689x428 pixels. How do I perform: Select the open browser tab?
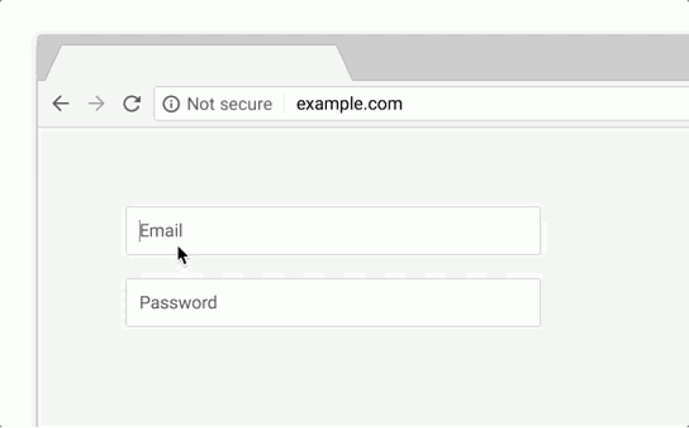198,63
